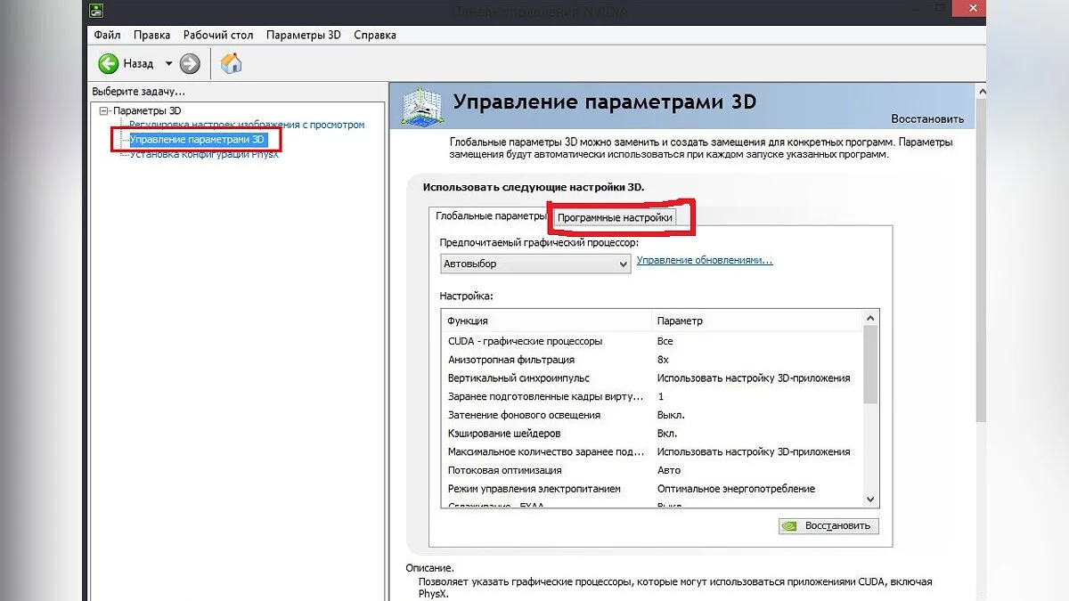Image resolution: width=1069 pixels, height=601 pixels.
Task: Click the Функция column header
Action: point(546,321)
